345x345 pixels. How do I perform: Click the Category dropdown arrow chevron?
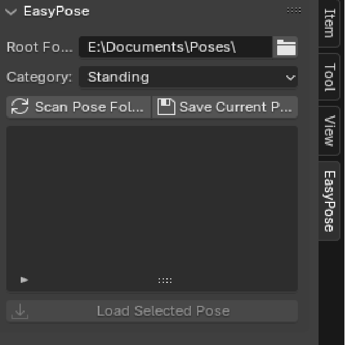[x=290, y=78]
